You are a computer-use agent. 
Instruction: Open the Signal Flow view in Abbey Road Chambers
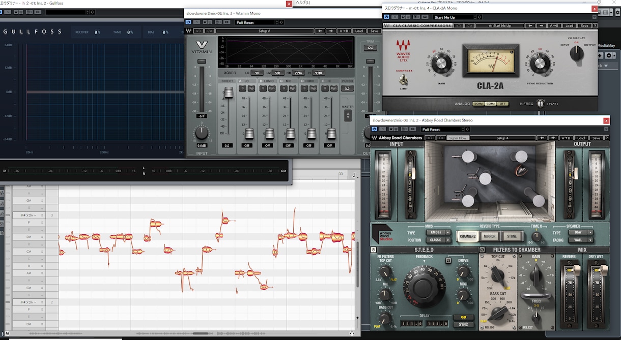click(x=458, y=138)
